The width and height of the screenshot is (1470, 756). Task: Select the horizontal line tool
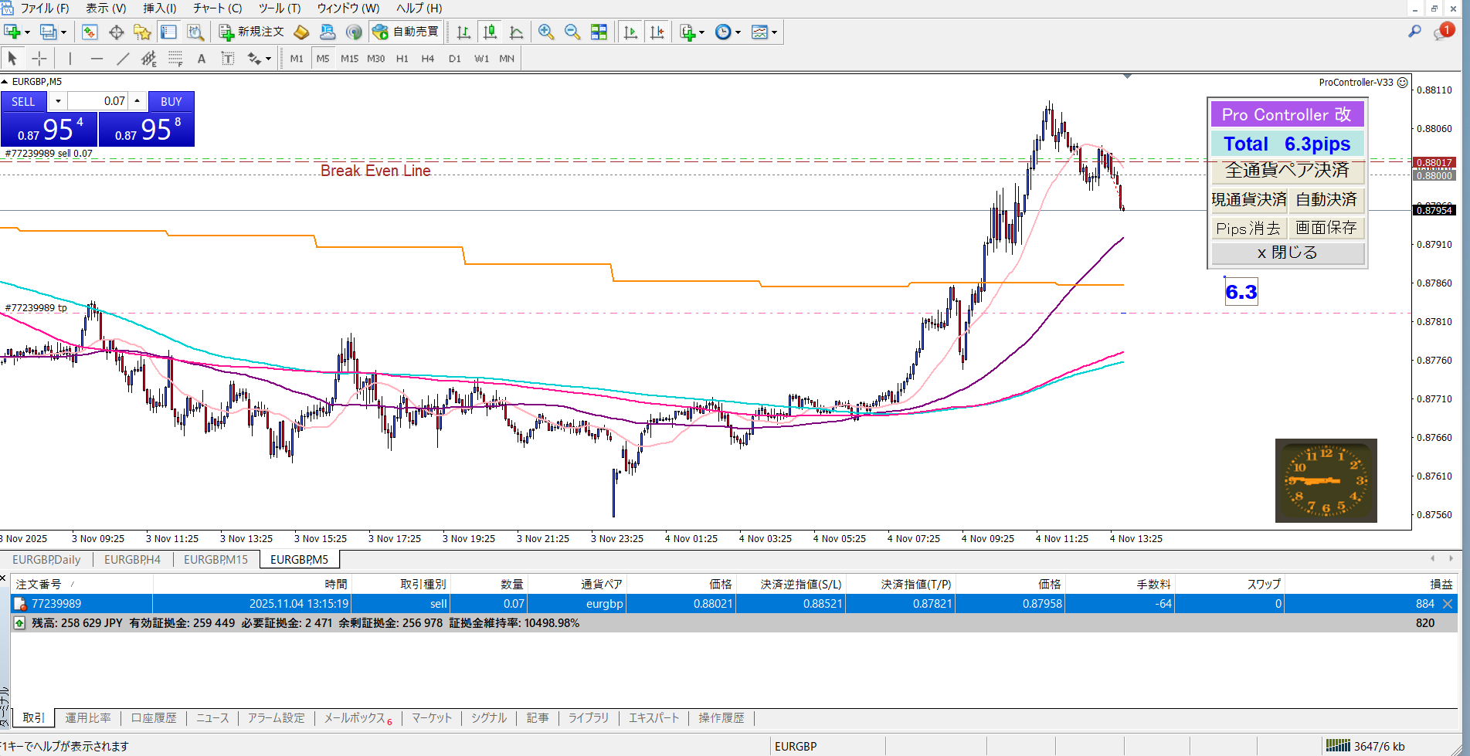pyautogui.click(x=97, y=59)
